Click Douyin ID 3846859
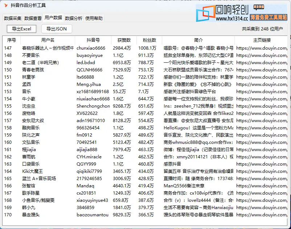Viewport: 291px width, 229px height. click(85, 208)
